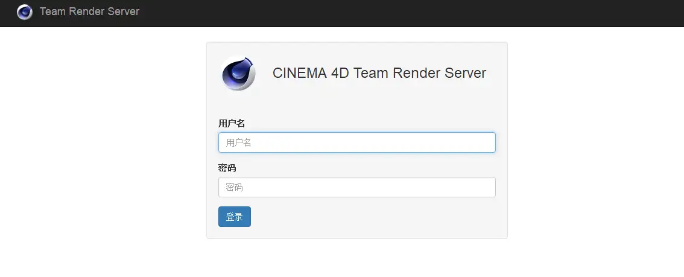Open the Team Render Server navbar title
684x277 pixels.
click(89, 11)
